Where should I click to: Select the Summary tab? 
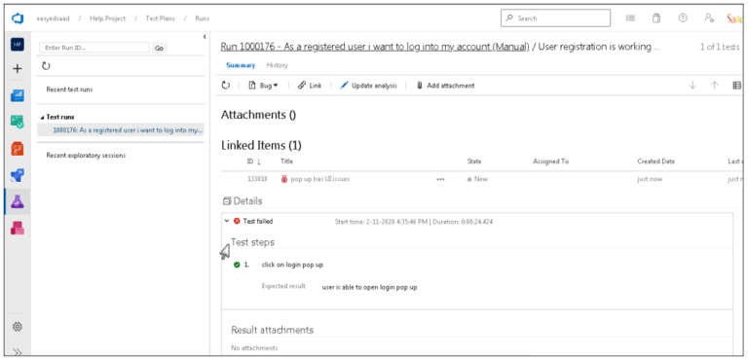[x=241, y=65]
